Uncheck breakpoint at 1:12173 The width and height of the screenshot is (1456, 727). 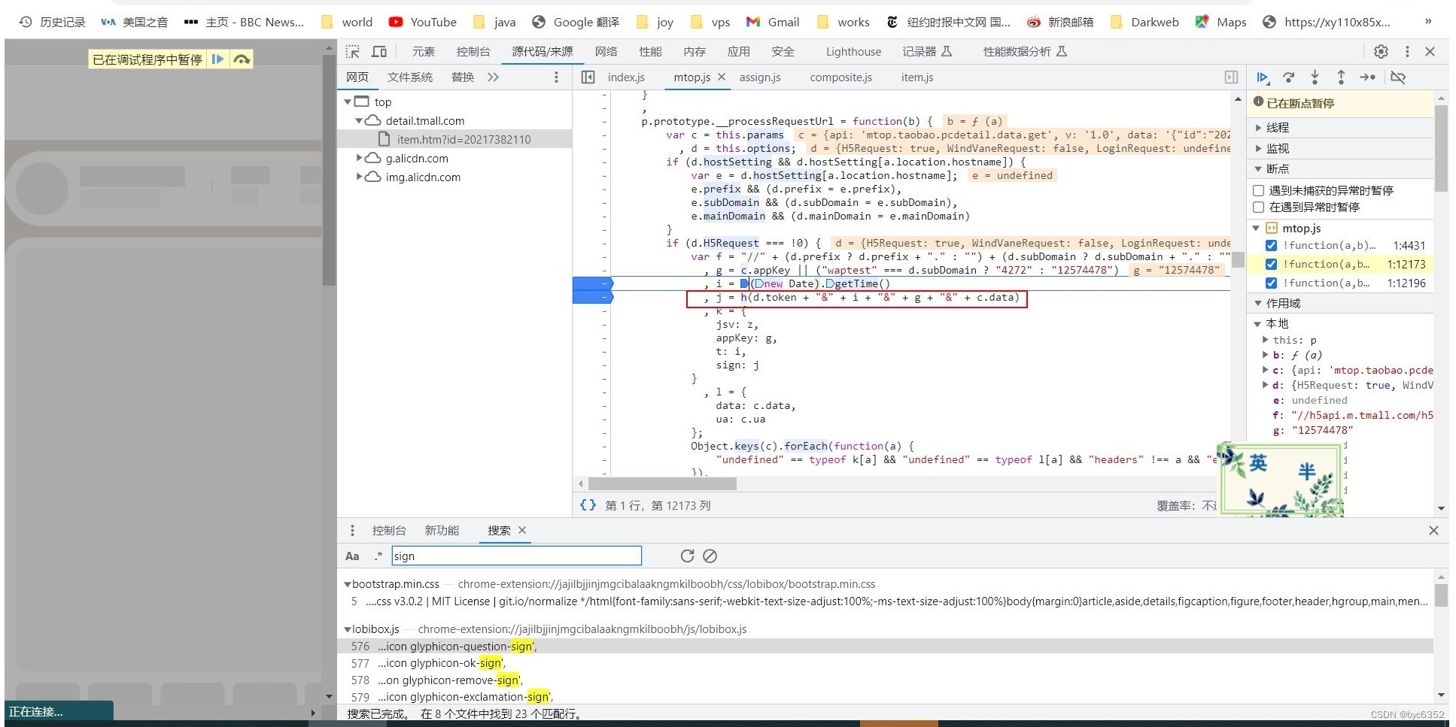[1271, 264]
